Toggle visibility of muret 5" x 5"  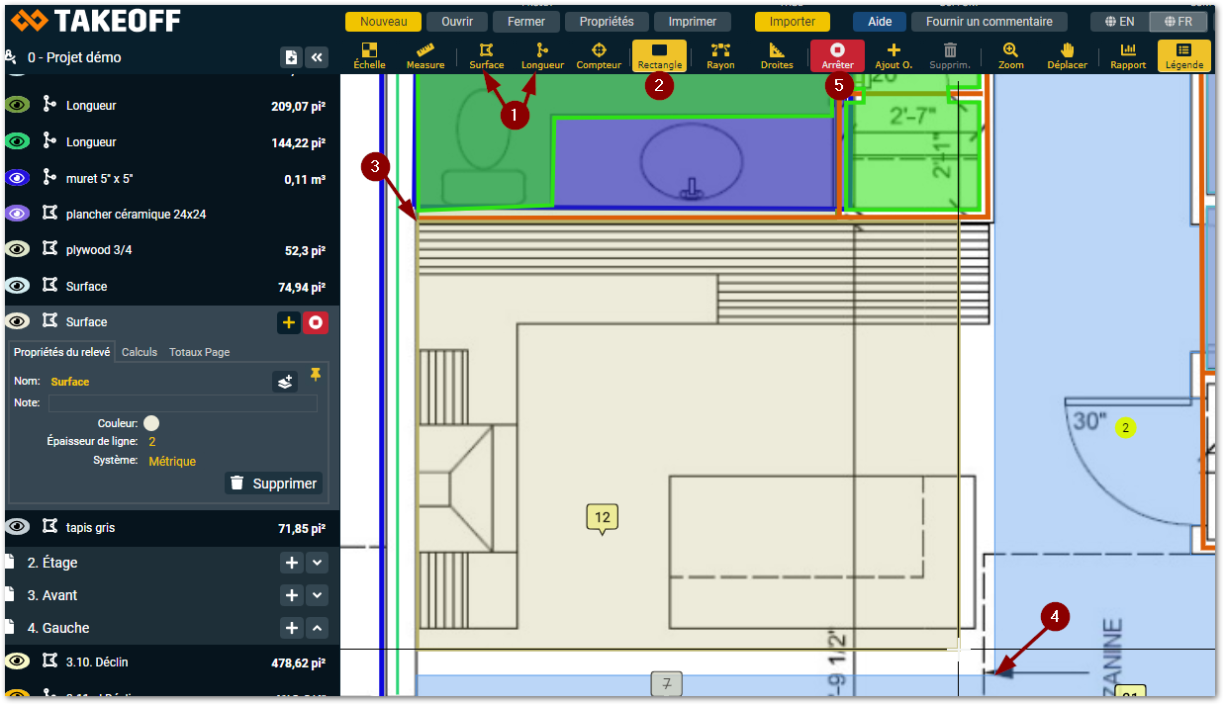[17, 178]
